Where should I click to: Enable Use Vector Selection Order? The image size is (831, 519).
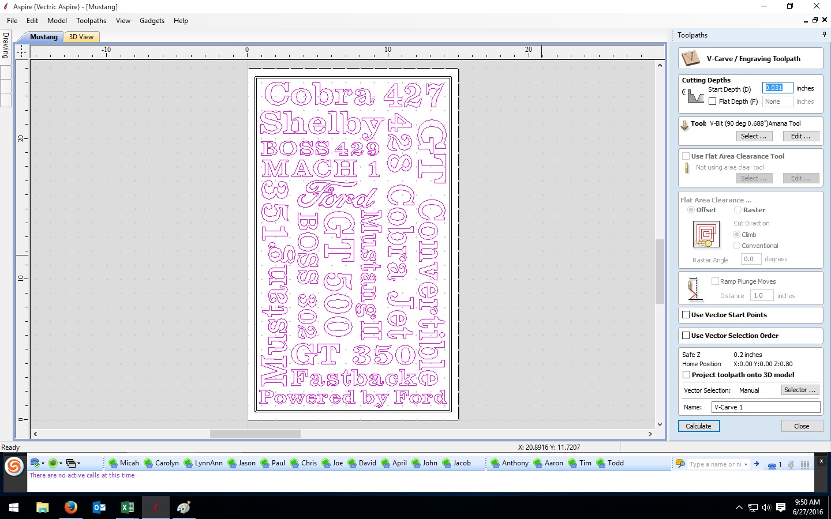[x=686, y=336]
